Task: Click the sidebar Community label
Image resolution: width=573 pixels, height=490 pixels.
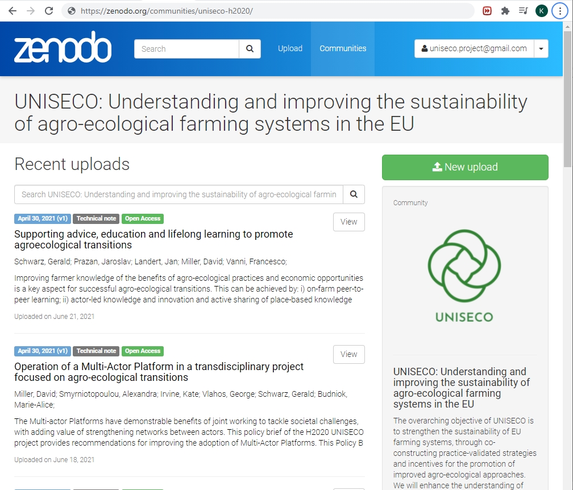Action: [410, 203]
